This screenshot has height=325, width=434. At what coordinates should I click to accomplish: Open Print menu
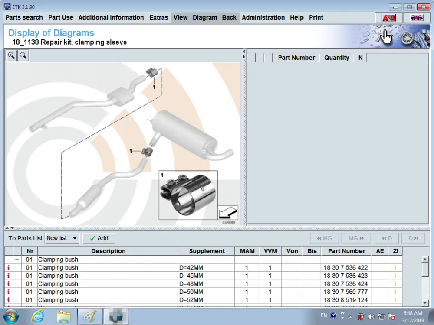pyautogui.click(x=316, y=17)
